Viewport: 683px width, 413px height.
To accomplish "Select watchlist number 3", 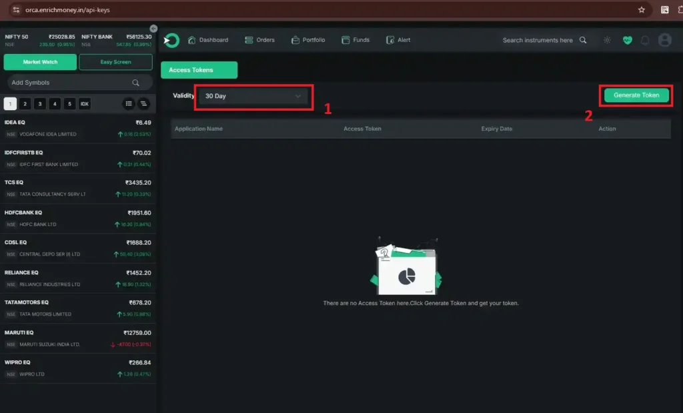I will (x=39, y=103).
